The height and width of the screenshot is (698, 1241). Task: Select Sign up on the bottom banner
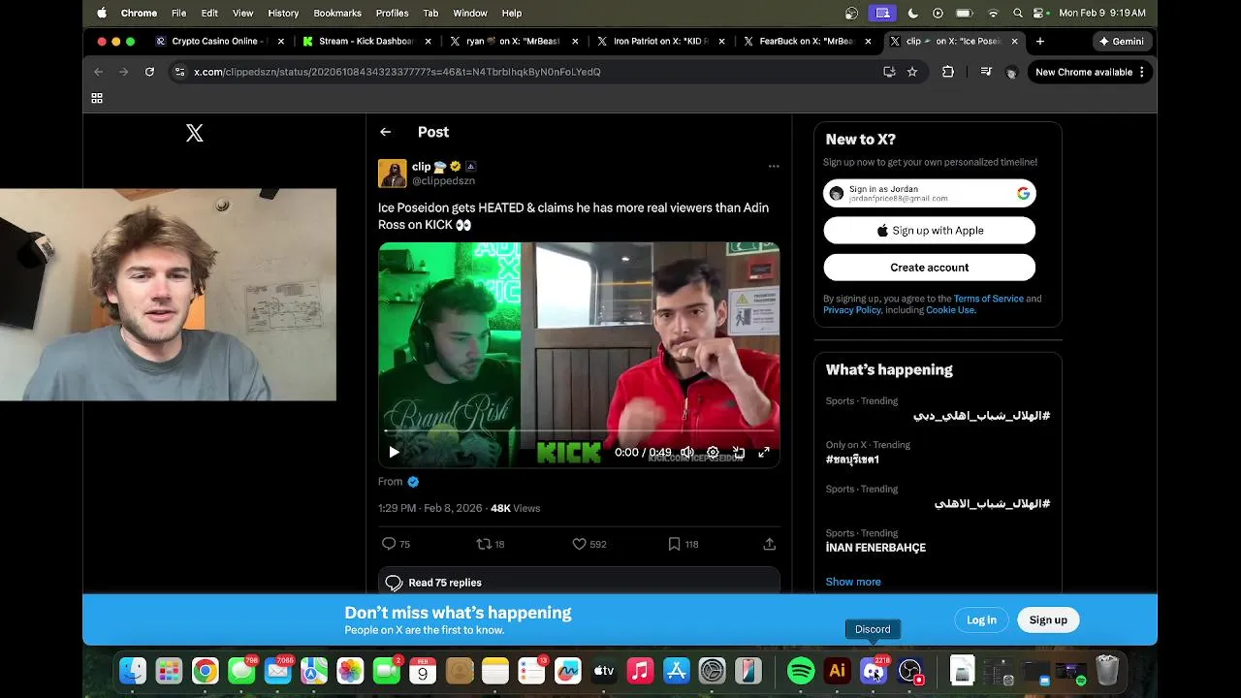1048,620
